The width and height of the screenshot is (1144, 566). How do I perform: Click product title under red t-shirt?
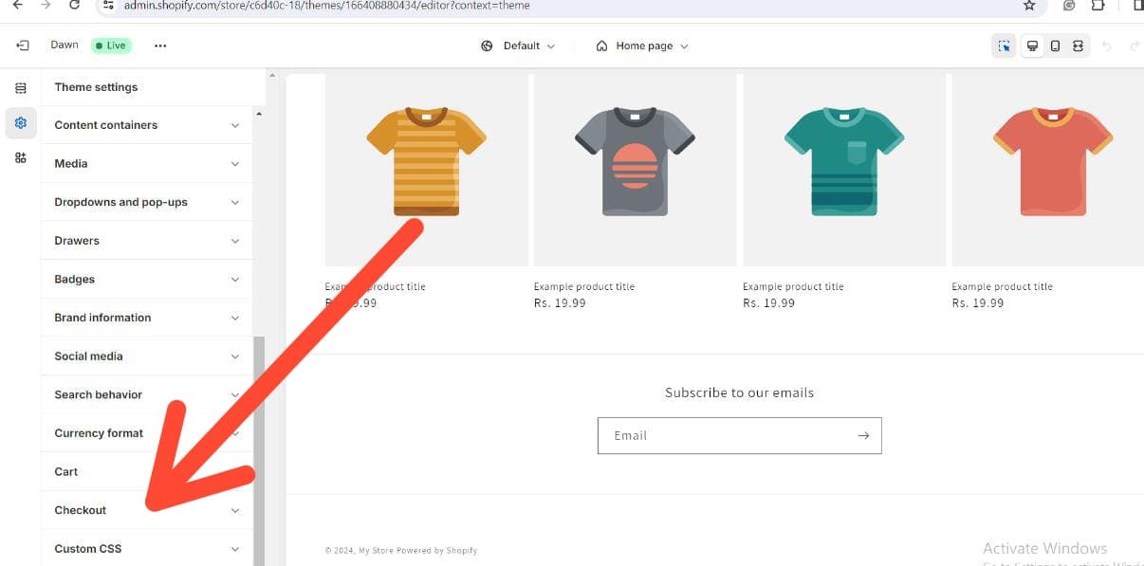click(1002, 286)
